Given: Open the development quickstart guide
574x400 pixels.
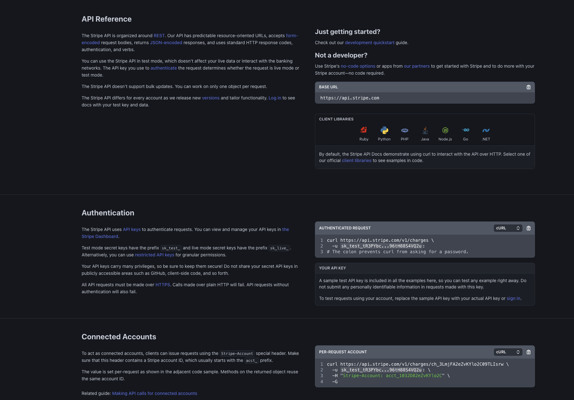Looking at the screenshot, I should point(370,42).
